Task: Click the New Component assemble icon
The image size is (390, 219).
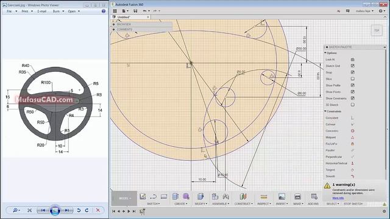Action: (215, 196)
